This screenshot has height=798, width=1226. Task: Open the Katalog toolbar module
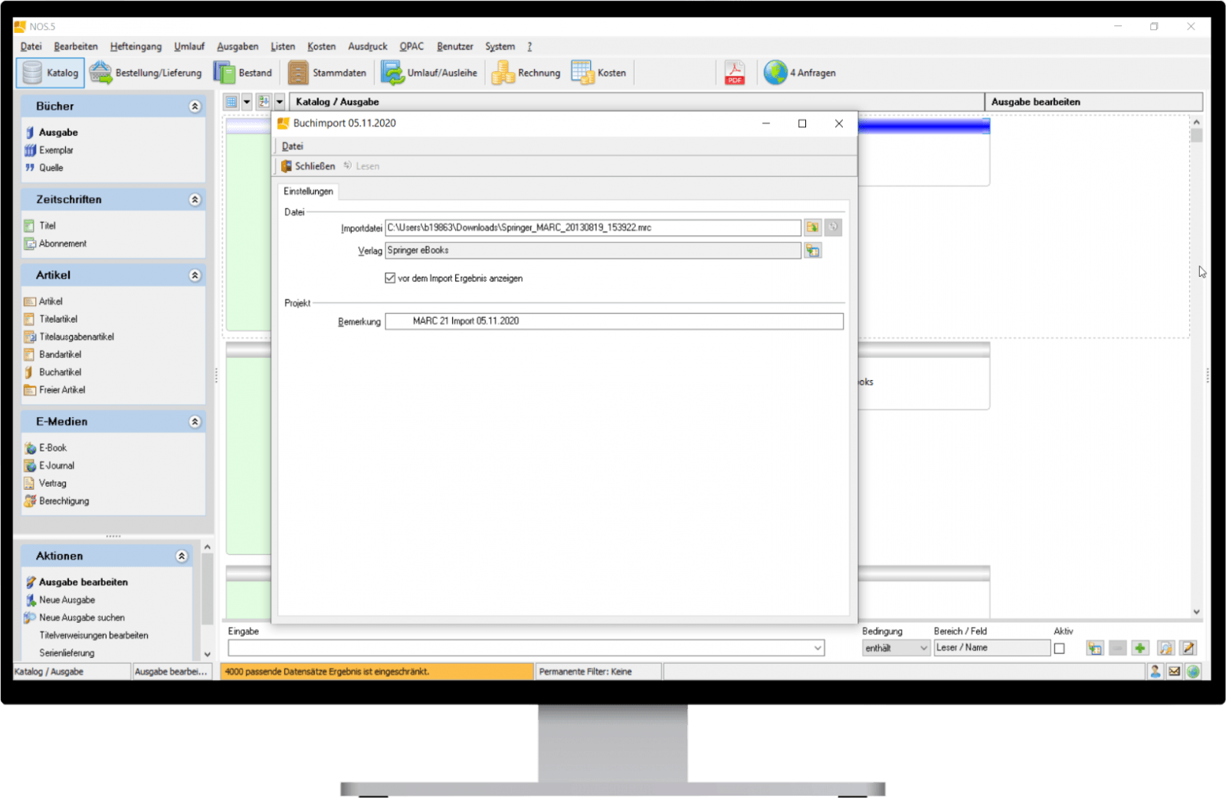click(x=51, y=73)
